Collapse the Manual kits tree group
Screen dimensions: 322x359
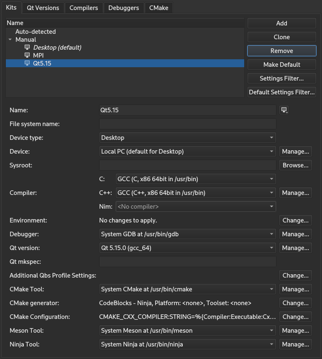(10, 40)
